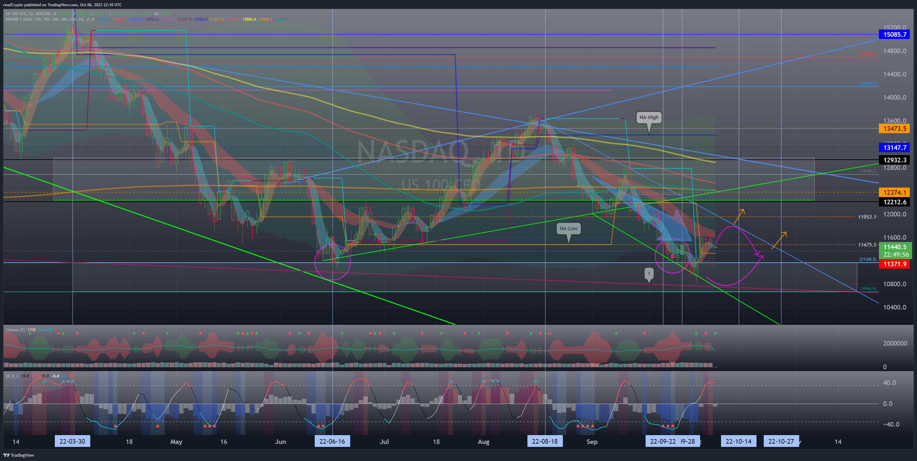Click the (12678.2) level value
This screenshot has height=461, width=917.
pyautogui.click(x=868, y=171)
